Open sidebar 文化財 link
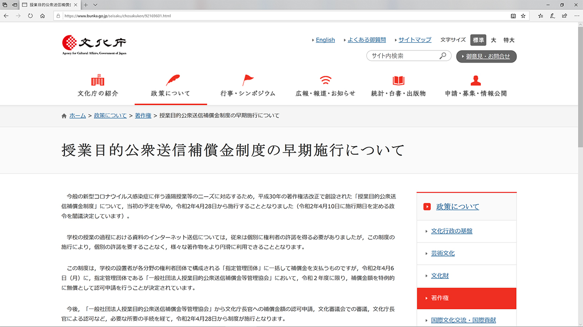 (440, 276)
